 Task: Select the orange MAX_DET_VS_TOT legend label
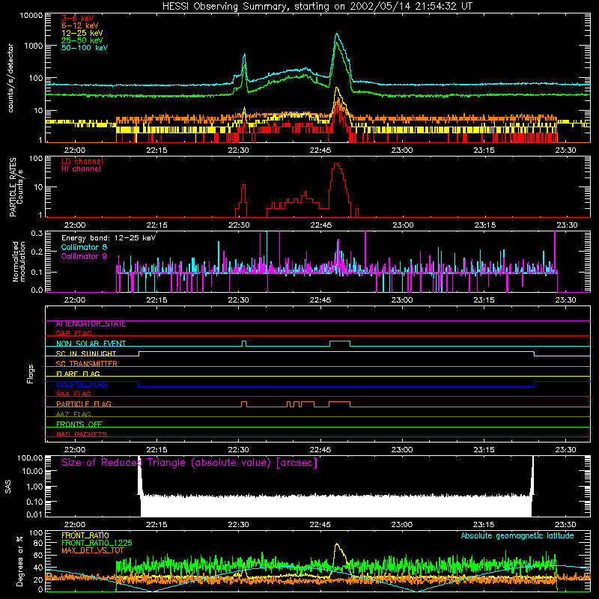coord(93,550)
